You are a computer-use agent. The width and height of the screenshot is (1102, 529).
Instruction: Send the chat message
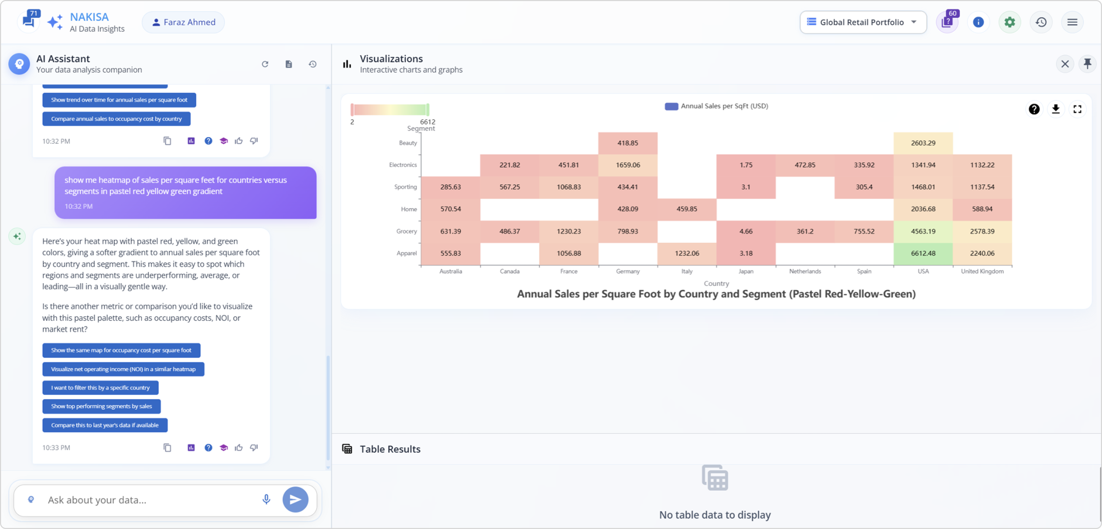pyautogui.click(x=295, y=499)
